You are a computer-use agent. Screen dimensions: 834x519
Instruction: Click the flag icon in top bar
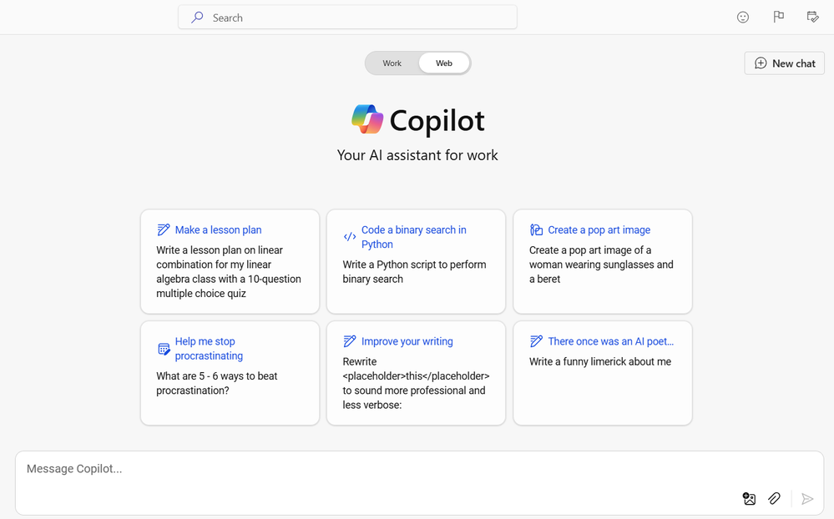[x=778, y=17]
